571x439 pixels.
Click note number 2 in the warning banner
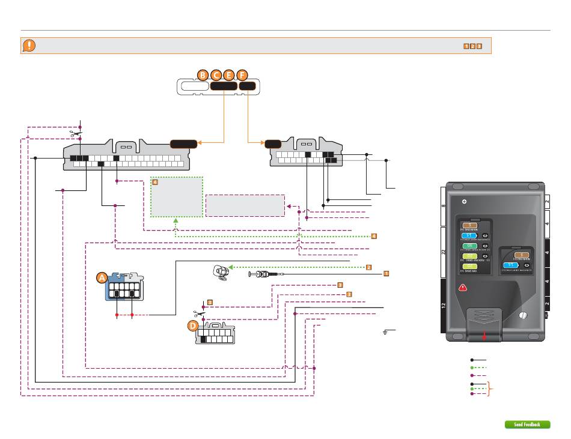tap(472, 46)
